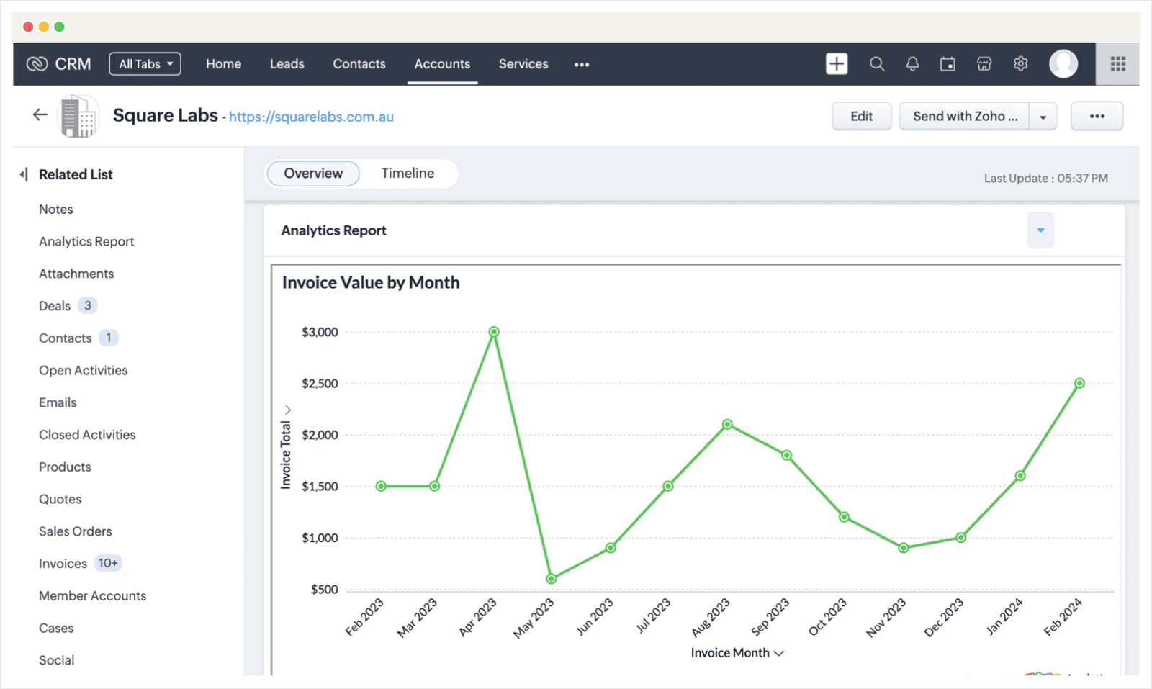Open the user profile avatar
This screenshot has width=1152, height=689.
click(1063, 63)
